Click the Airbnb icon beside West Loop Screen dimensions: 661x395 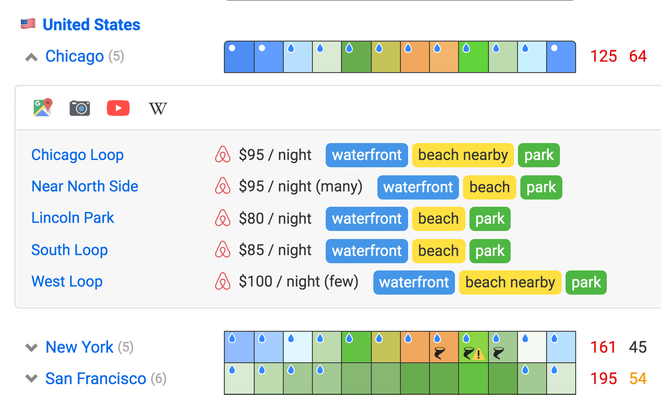point(223,282)
